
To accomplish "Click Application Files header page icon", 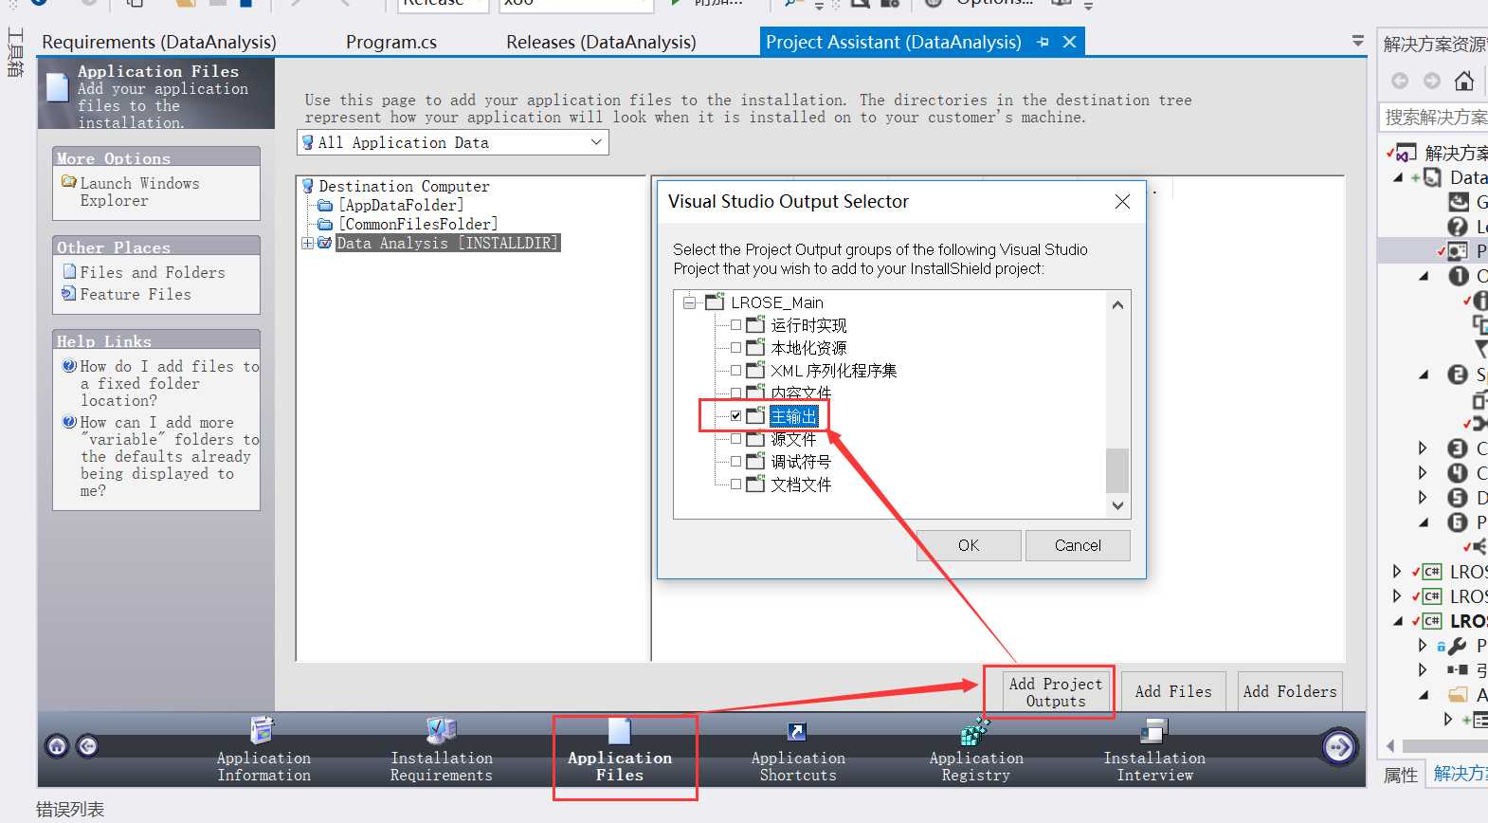I will 58,87.
